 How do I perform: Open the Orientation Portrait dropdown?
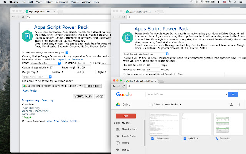85,63
